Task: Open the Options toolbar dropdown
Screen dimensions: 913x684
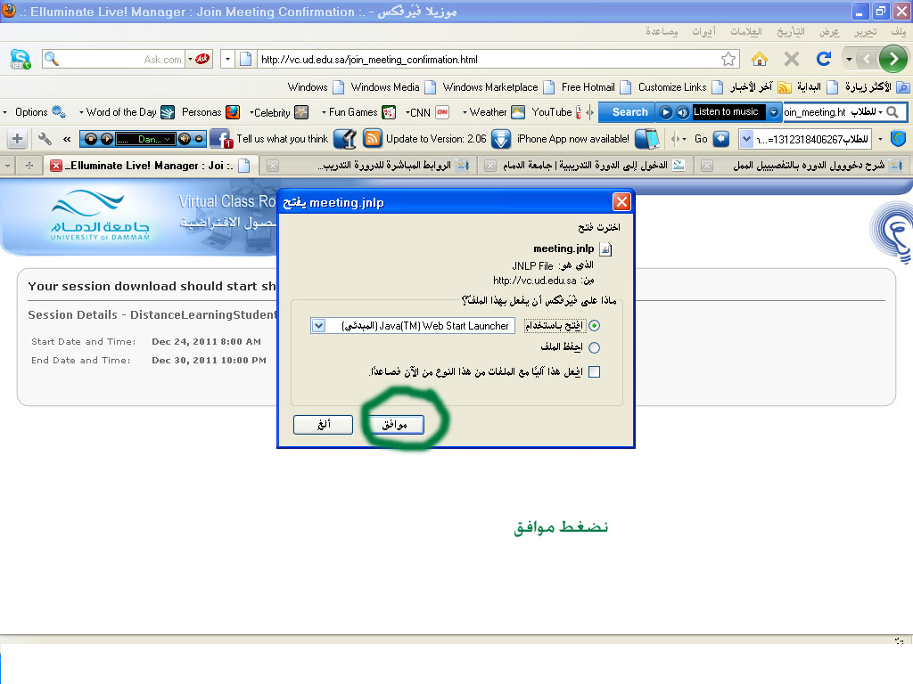Action: tap(32, 112)
